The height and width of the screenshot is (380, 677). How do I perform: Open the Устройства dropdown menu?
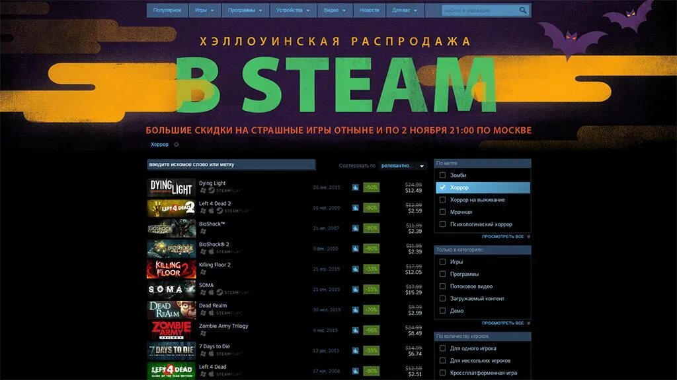293,11
